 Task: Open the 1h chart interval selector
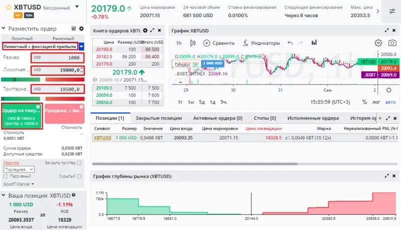[178, 43]
